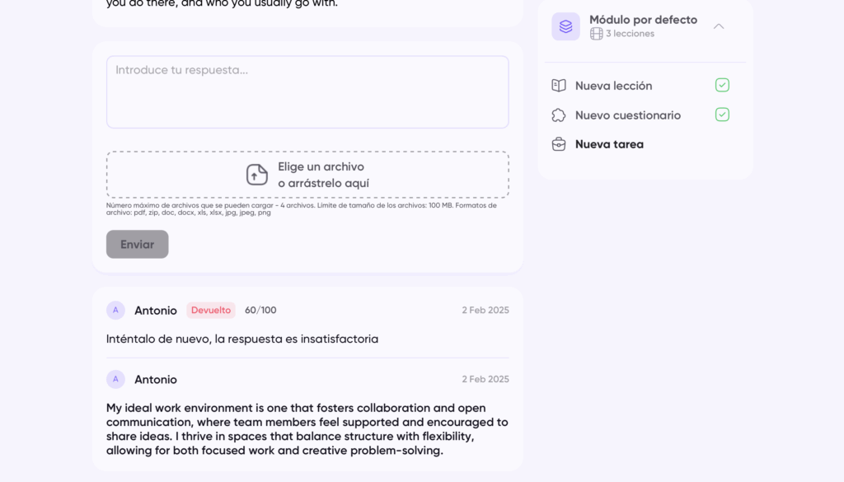Click the lessons count grid icon
The width and height of the screenshot is (844, 482).
(597, 34)
